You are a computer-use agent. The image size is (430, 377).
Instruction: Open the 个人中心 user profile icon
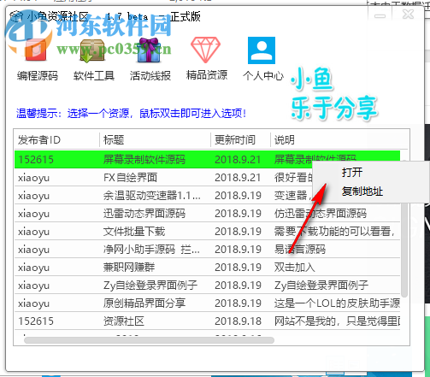coord(262,50)
